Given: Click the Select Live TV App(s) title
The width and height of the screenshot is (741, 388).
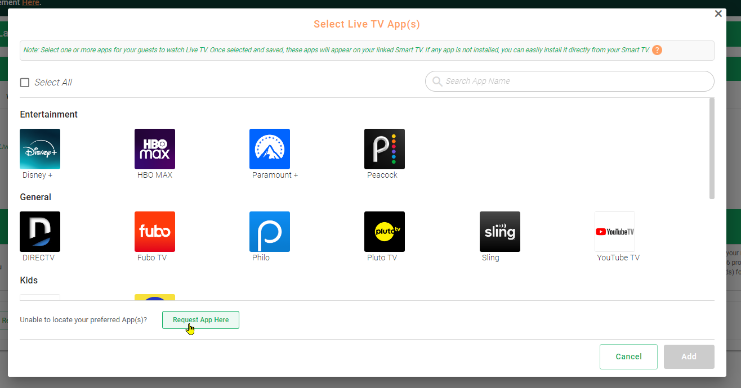Looking at the screenshot, I should (367, 24).
